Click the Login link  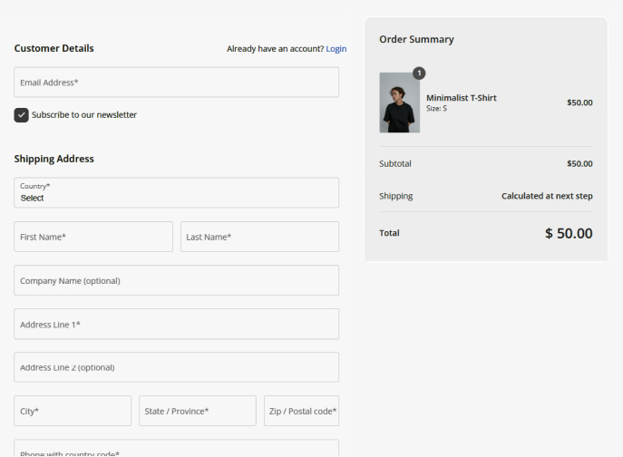click(x=336, y=49)
